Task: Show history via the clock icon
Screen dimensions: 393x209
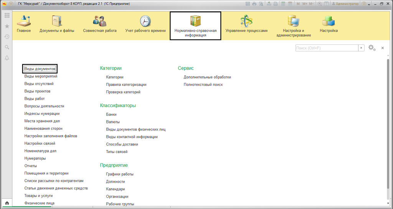Action: (x=7, y=37)
